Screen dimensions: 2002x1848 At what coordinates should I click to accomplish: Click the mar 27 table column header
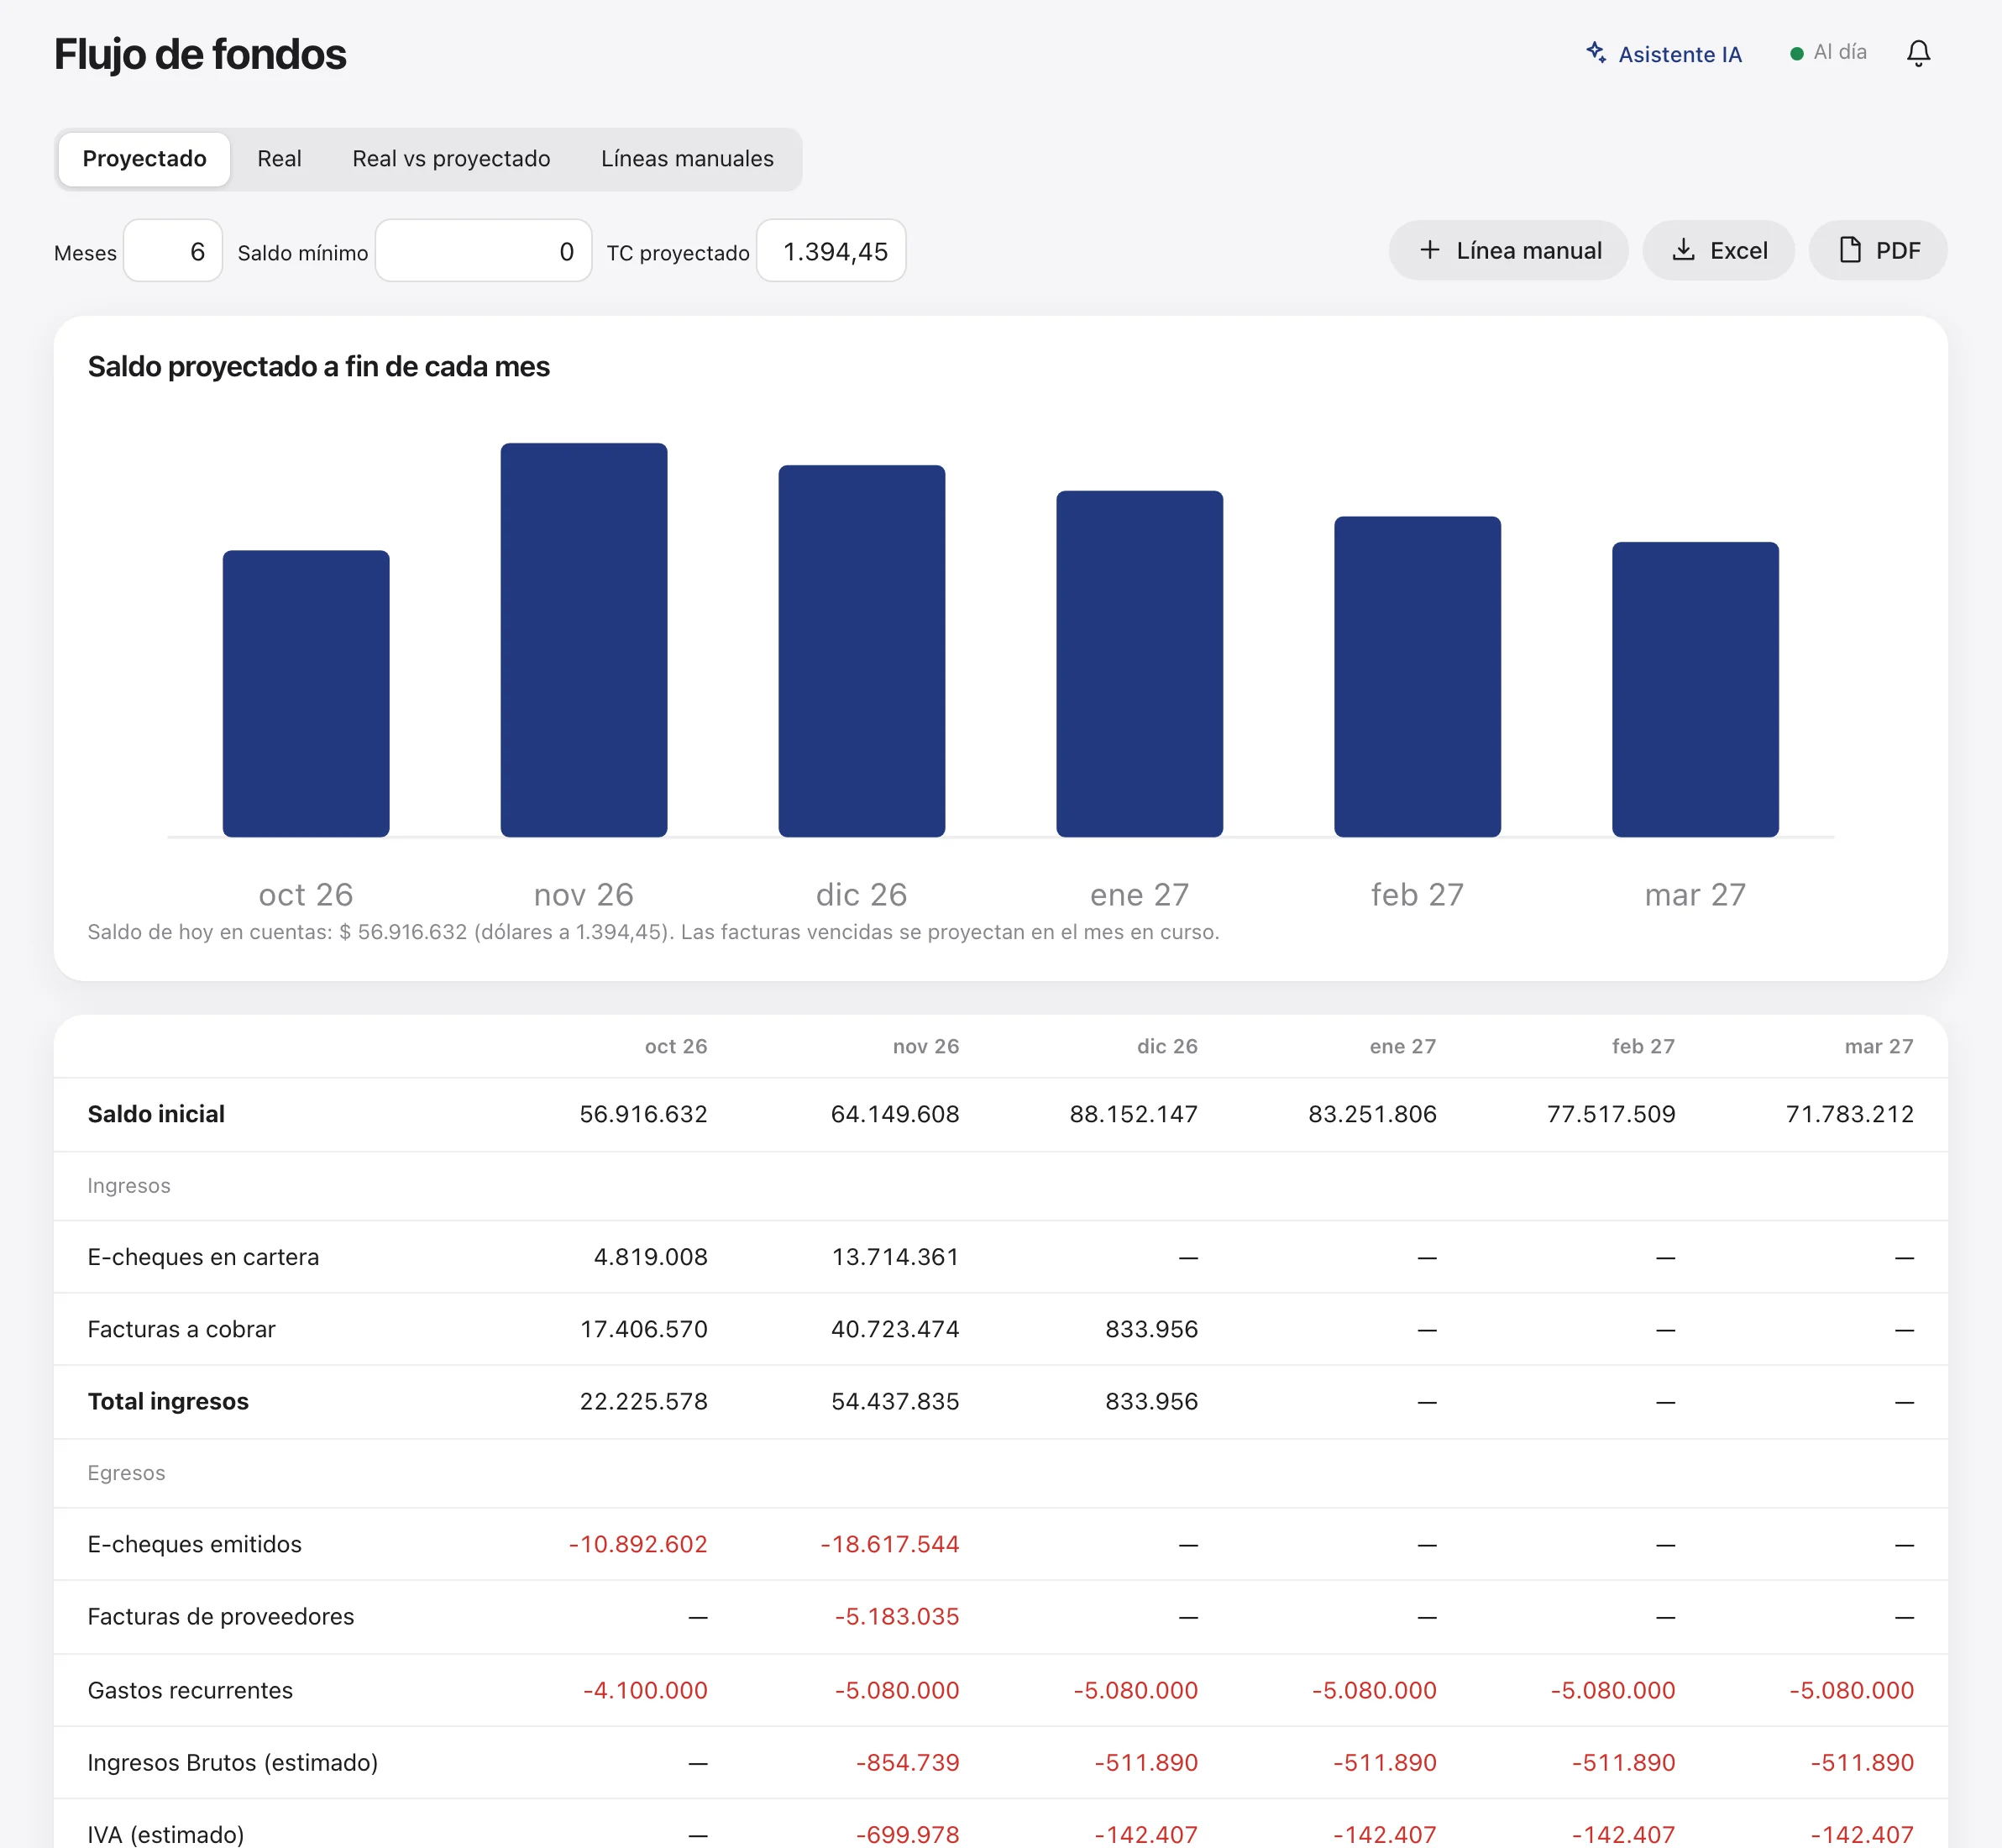tap(1878, 1046)
